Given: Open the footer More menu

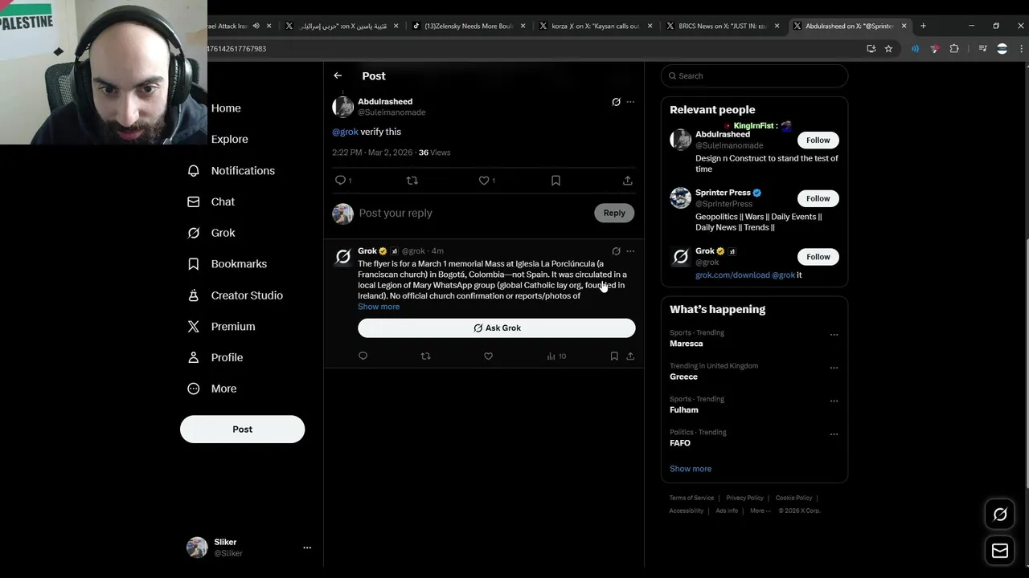Looking at the screenshot, I should click(x=760, y=511).
